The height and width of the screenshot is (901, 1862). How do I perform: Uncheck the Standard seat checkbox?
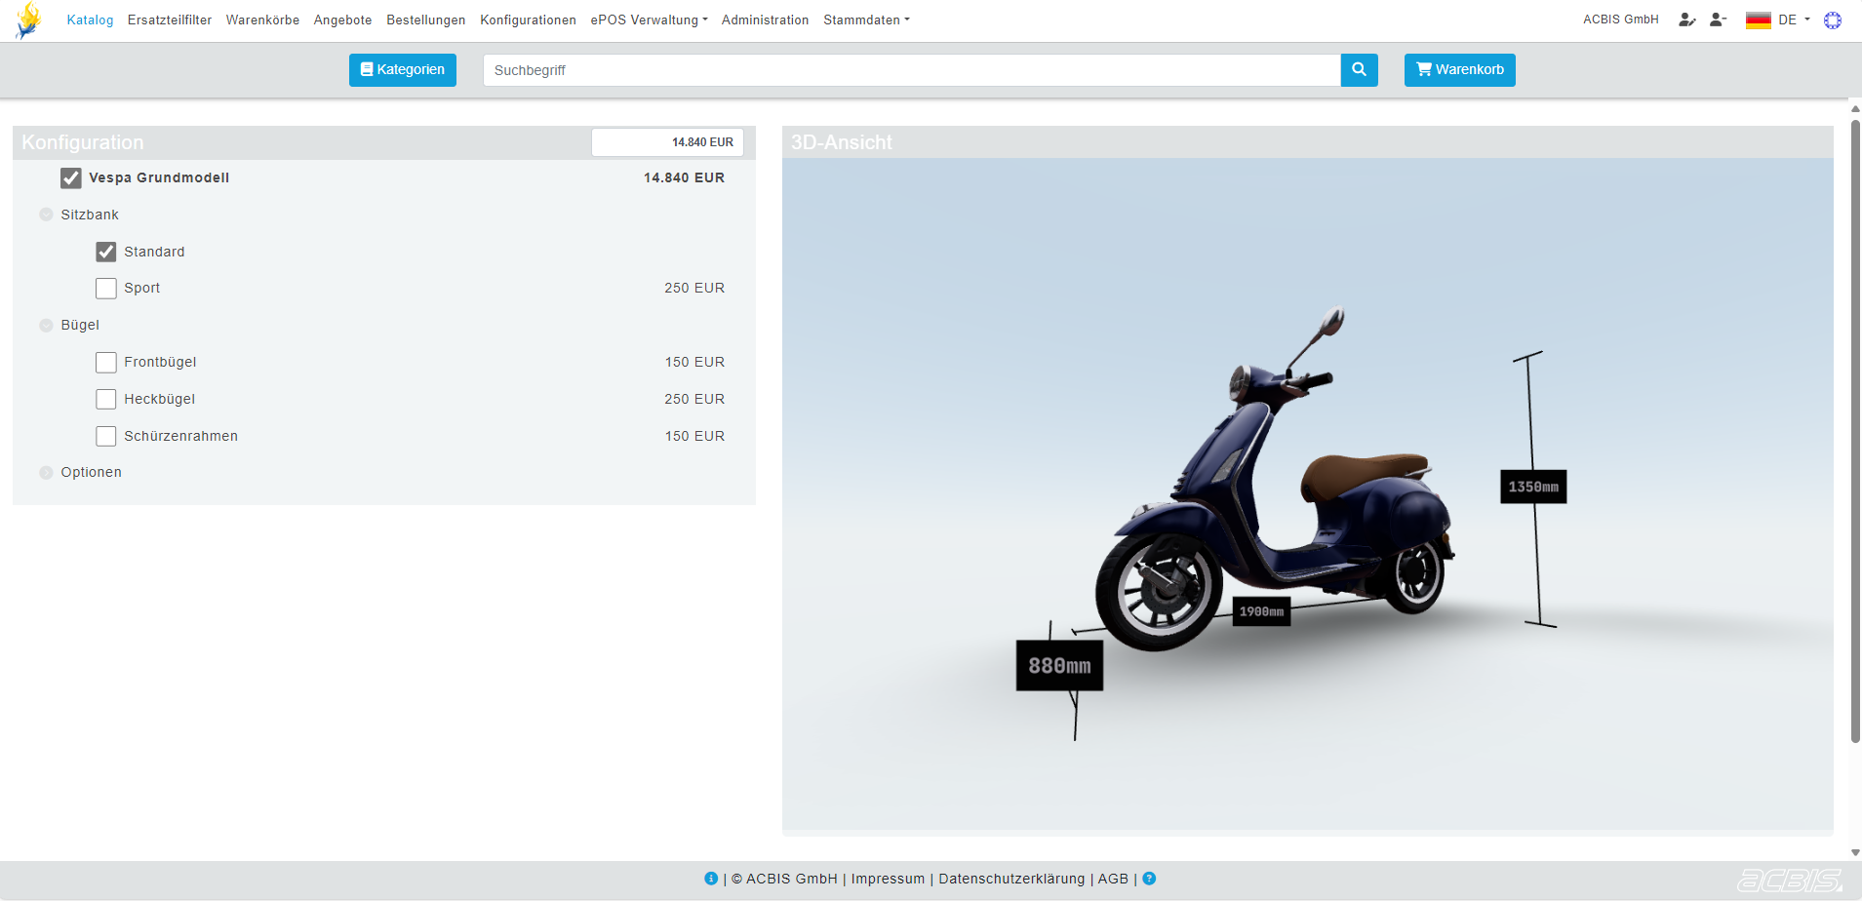click(x=106, y=252)
